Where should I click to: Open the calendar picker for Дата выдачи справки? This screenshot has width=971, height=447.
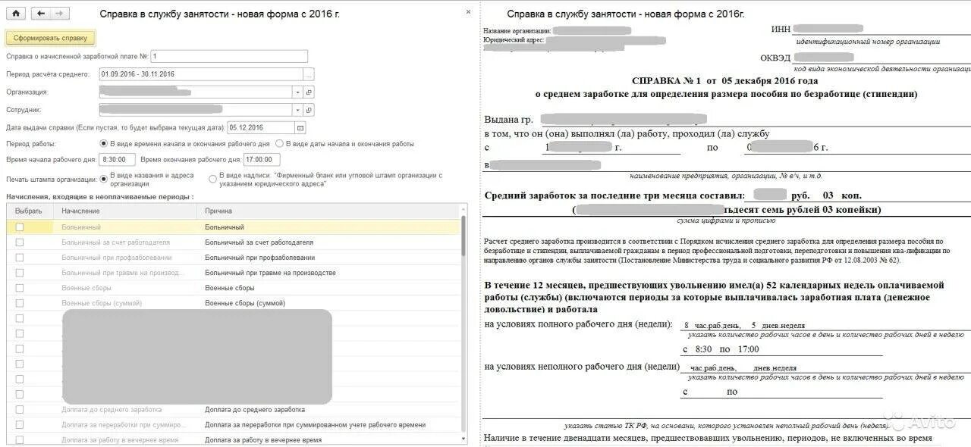coord(300,128)
